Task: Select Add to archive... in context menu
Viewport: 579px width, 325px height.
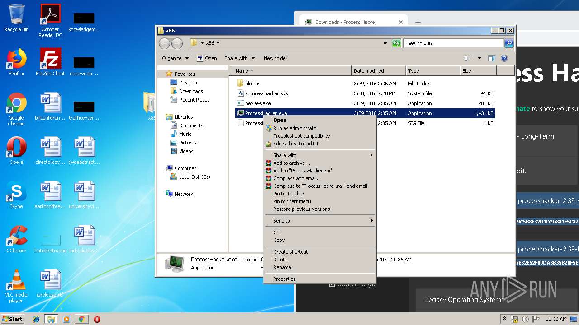Action: click(319, 163)
